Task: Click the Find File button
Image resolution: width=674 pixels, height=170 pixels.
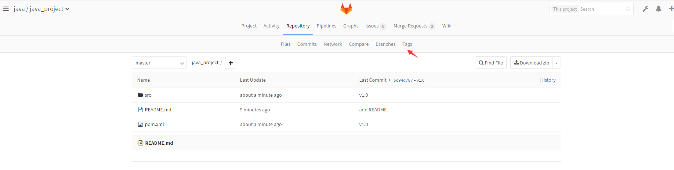Action: 491,63
